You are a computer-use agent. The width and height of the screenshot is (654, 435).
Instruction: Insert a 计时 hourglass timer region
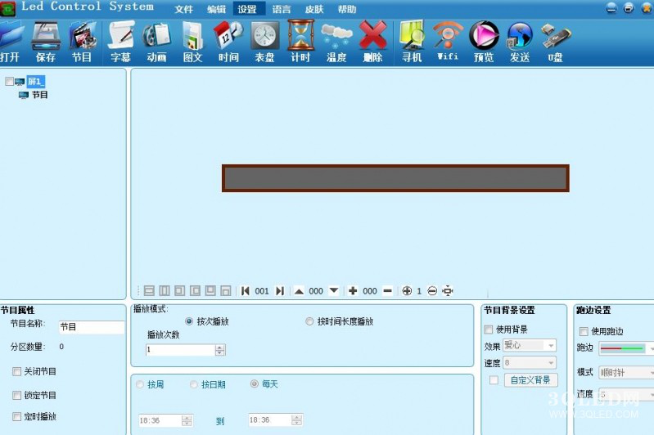tap(300, 42)
